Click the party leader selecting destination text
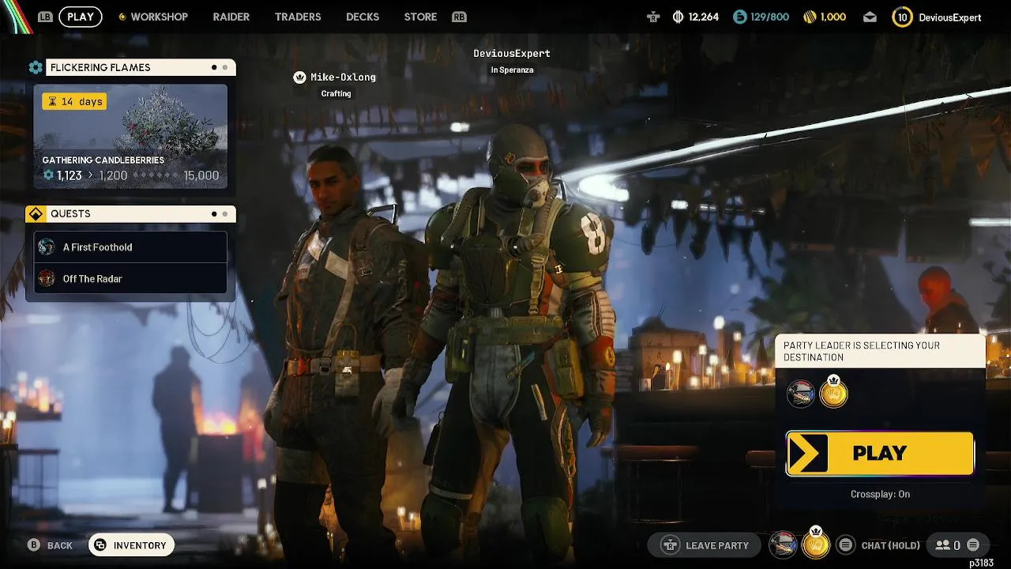The width and height of the screenshot is (1011, 569). (862, 351)
